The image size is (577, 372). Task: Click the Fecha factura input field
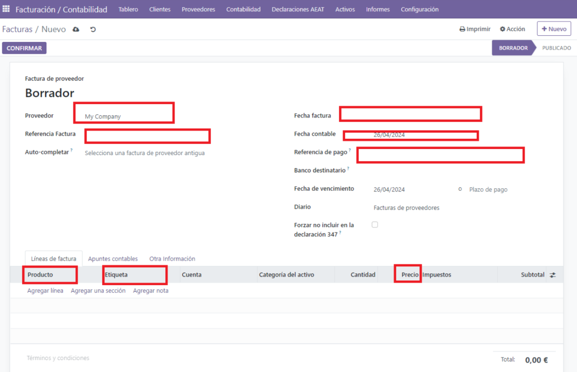point(411,114)
